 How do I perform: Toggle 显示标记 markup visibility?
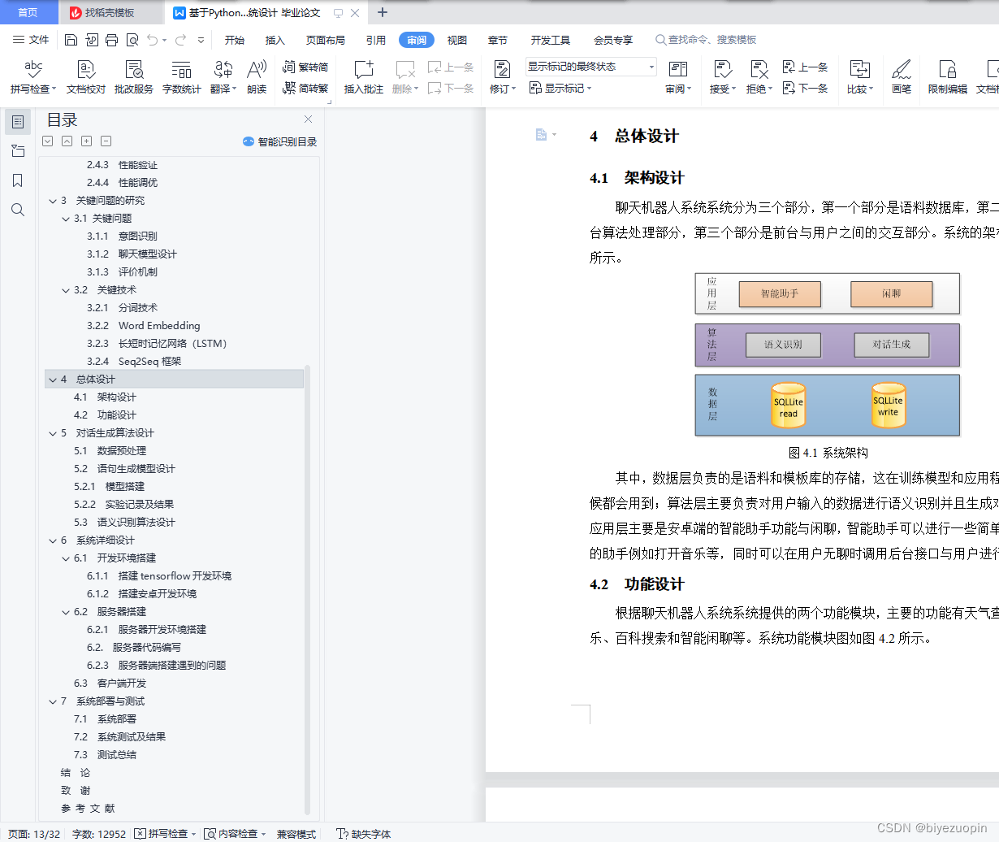coord(560,88)
